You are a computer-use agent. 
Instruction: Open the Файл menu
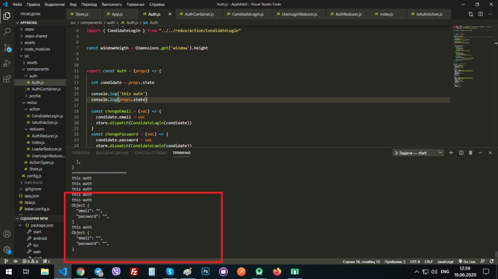click(x=17, y=4)
